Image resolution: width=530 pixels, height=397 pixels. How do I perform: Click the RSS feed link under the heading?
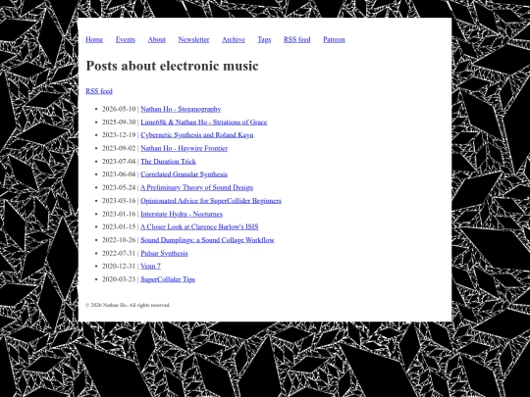pyautogui.click(x=99, y=91)
